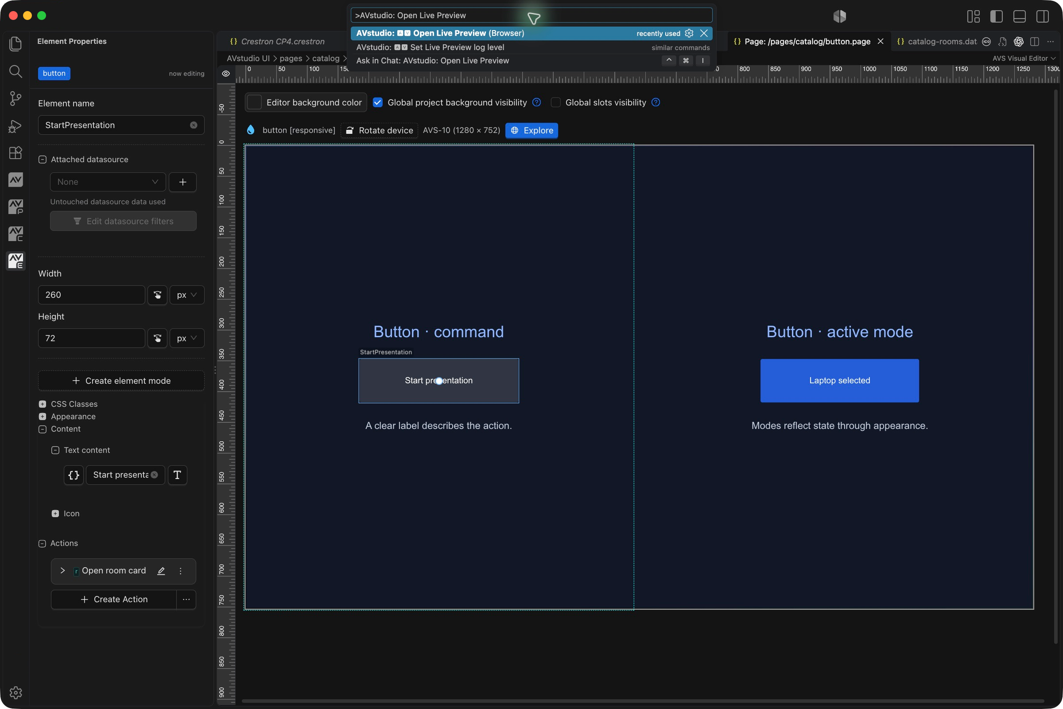Click help icon beside Global slots visibility

(656, 102)
